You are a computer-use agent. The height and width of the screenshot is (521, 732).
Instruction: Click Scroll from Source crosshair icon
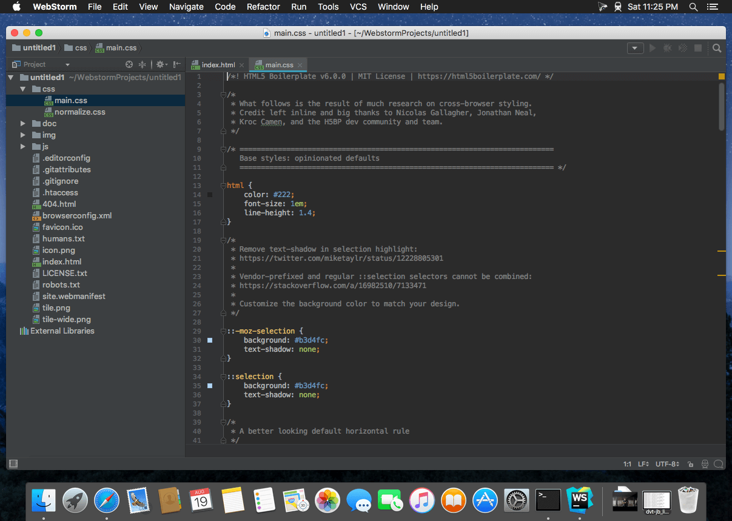click(129, 64)
